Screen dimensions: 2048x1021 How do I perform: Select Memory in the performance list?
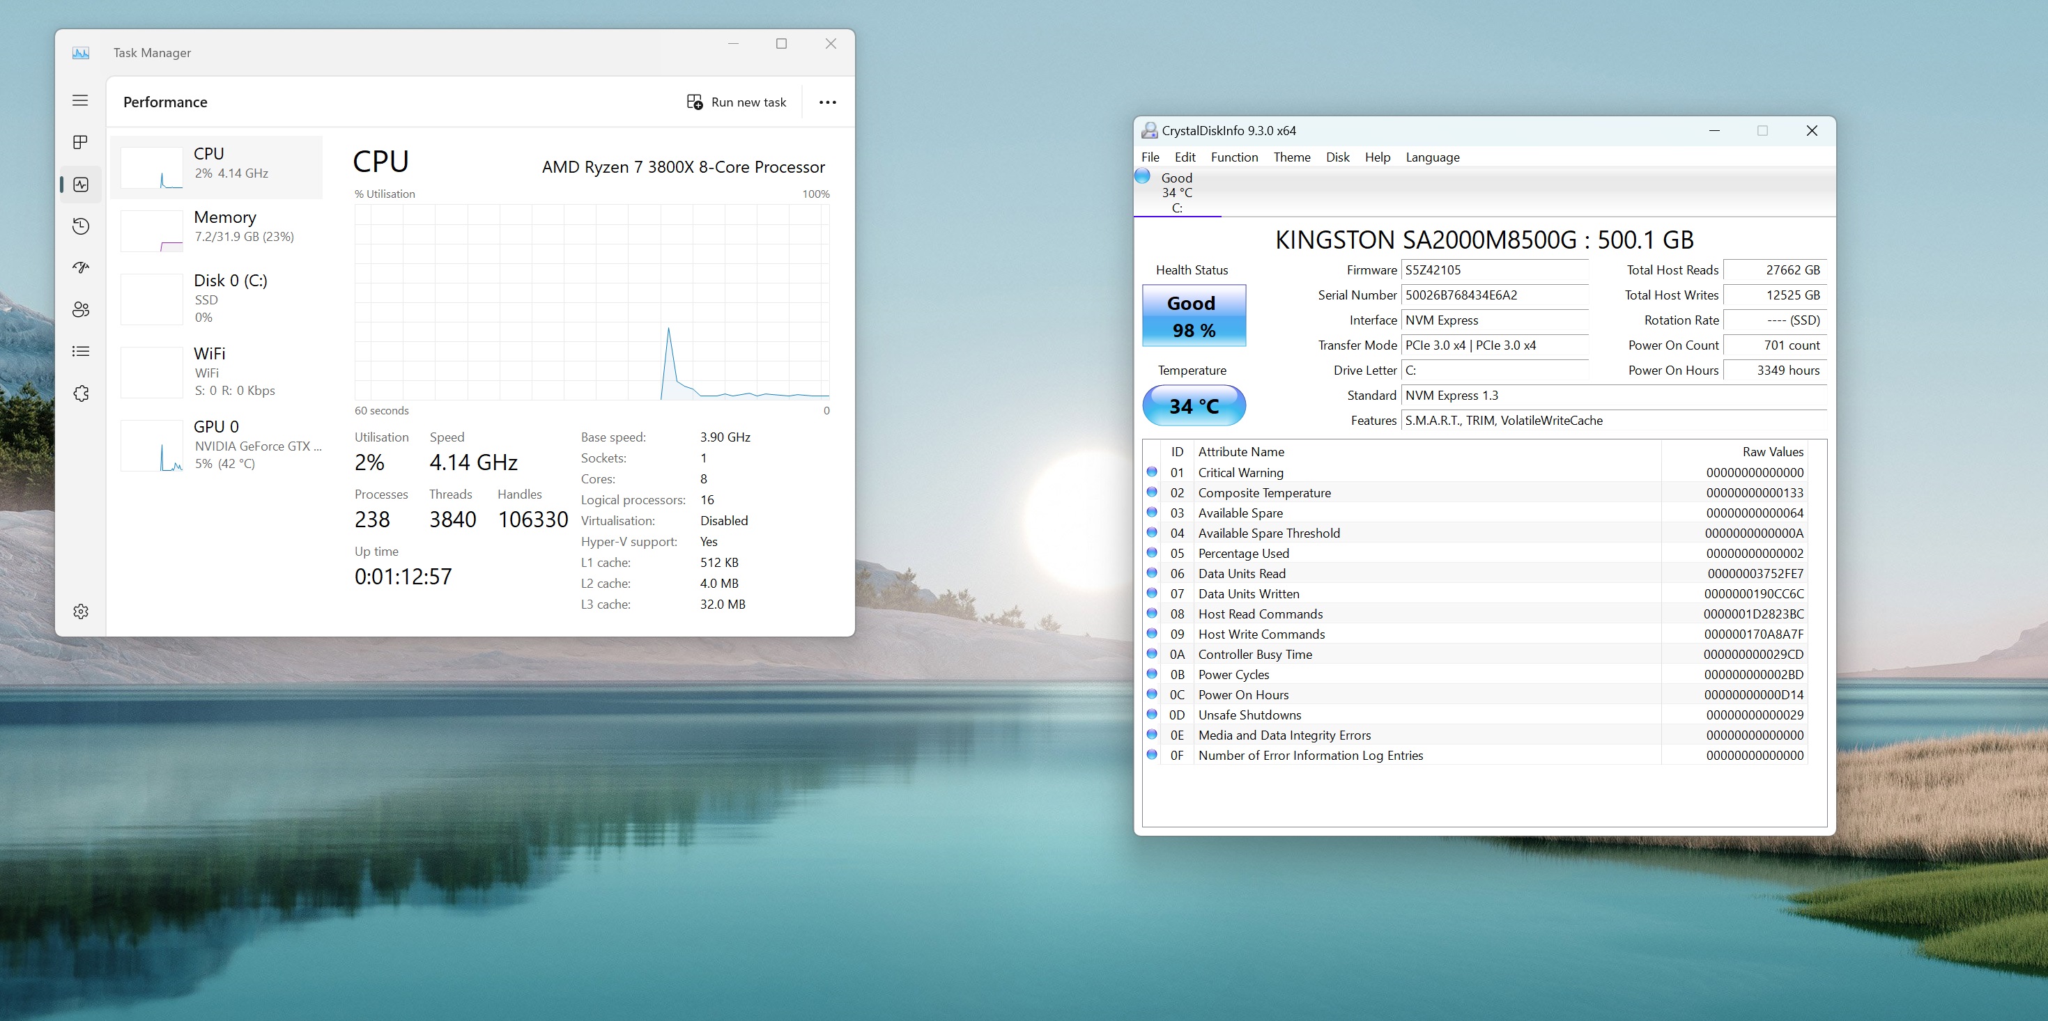[217, 231]
